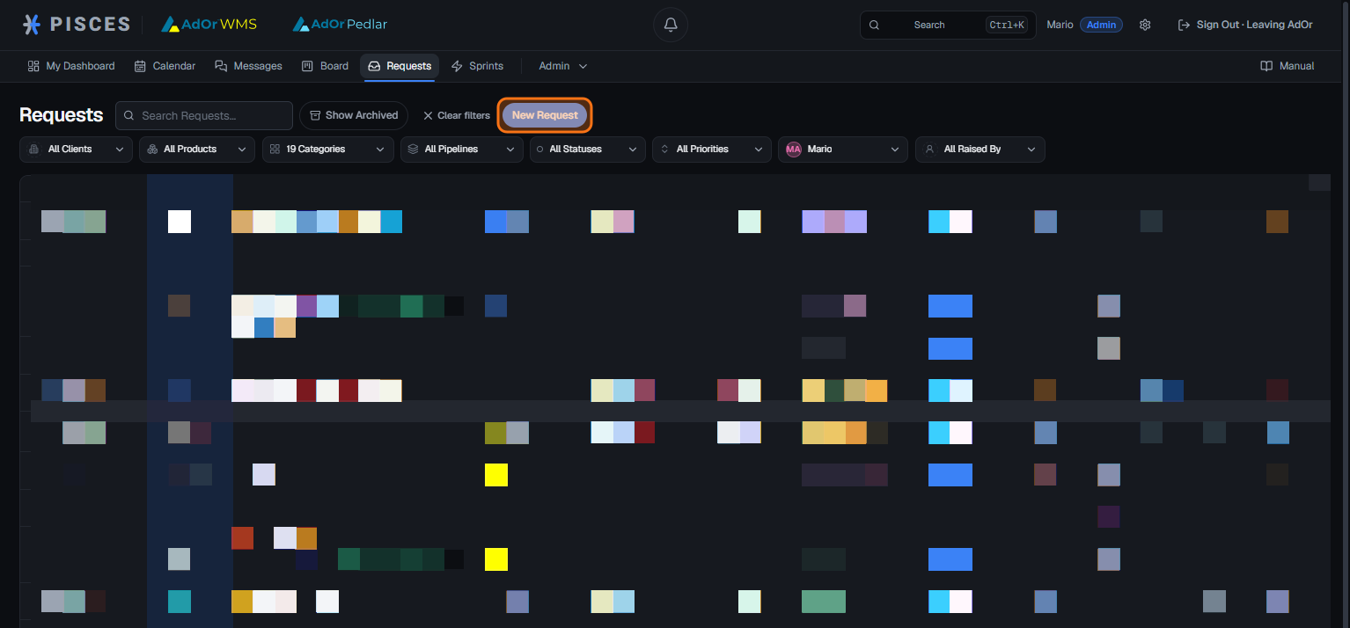
Task: Expand the Admin menu
Action: pos(562,66)
